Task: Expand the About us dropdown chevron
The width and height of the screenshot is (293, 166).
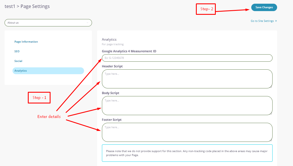Action: pos(87,22)
